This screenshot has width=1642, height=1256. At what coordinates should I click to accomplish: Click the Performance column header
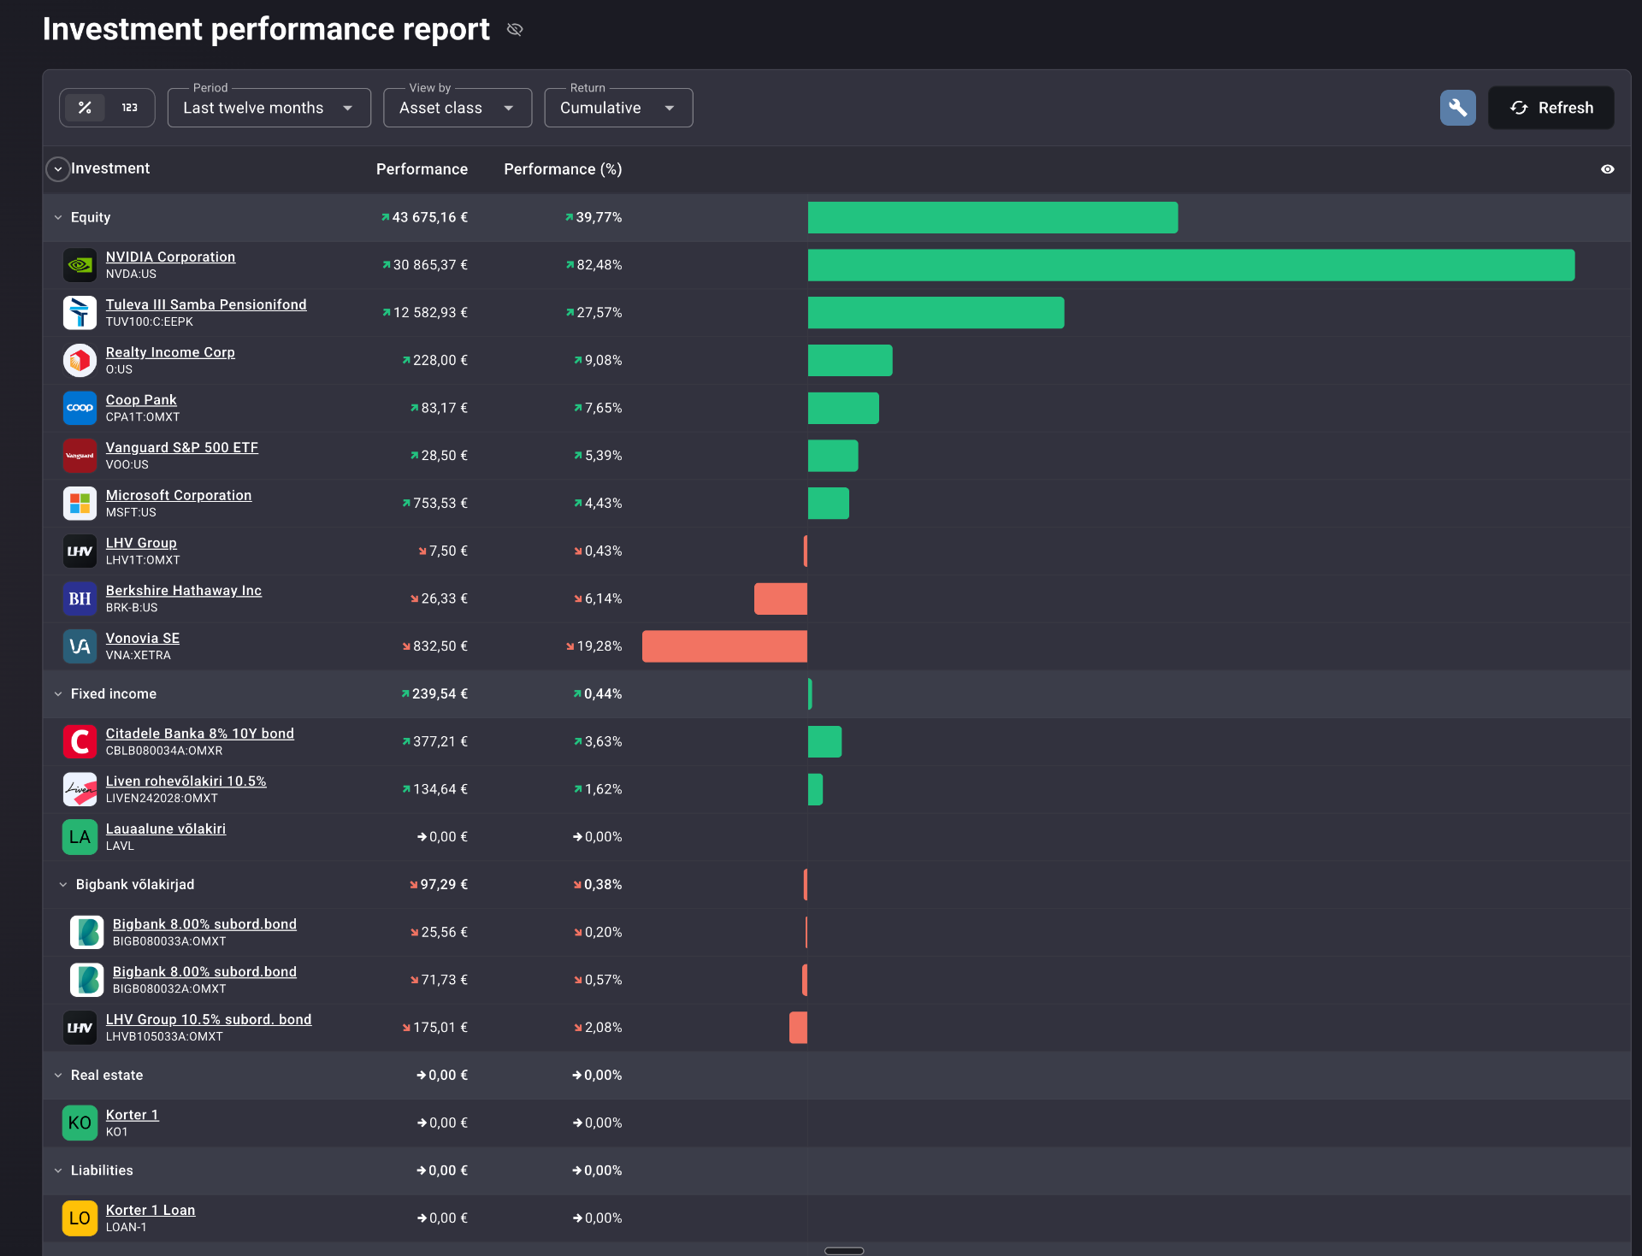[x=422, y=169]
